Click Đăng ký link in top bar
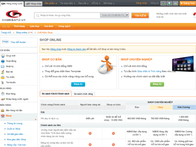 point(154,3)
